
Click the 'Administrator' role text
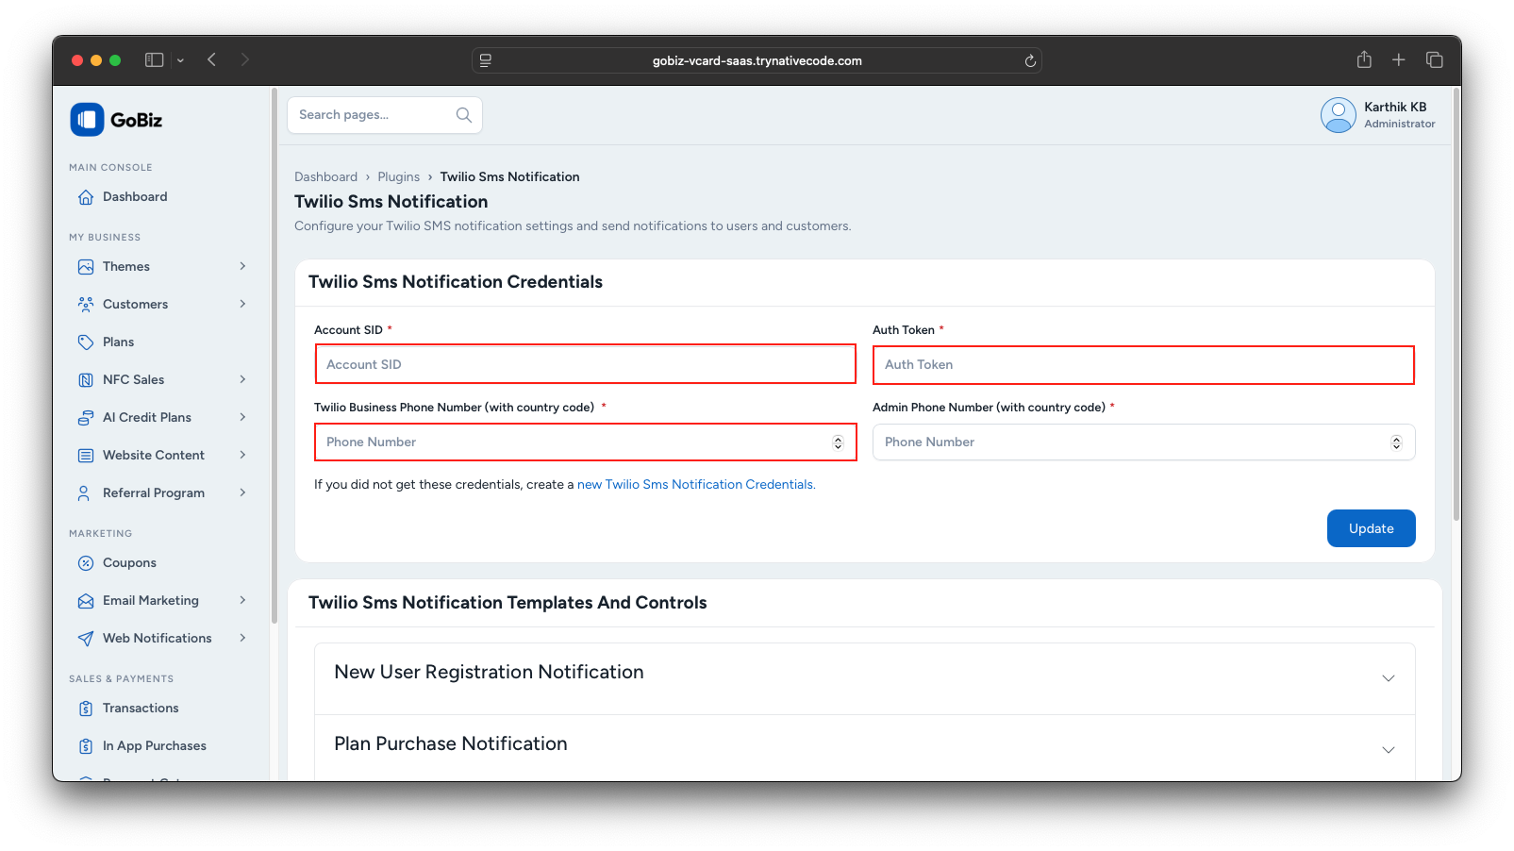[1399, 125]
